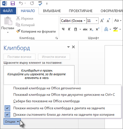Open the Aa change case menu
Viewport: 123px width, 129px height.
[118, 20]
